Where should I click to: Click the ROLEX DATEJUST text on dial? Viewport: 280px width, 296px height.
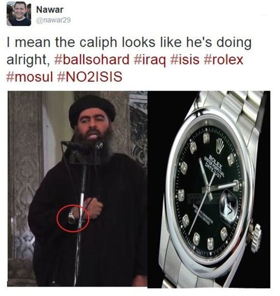point(214,166)
